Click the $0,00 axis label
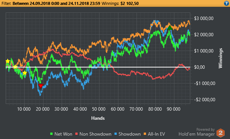This screenshot has width=230, height=139. pyautogui.click(x=199, y=67)
